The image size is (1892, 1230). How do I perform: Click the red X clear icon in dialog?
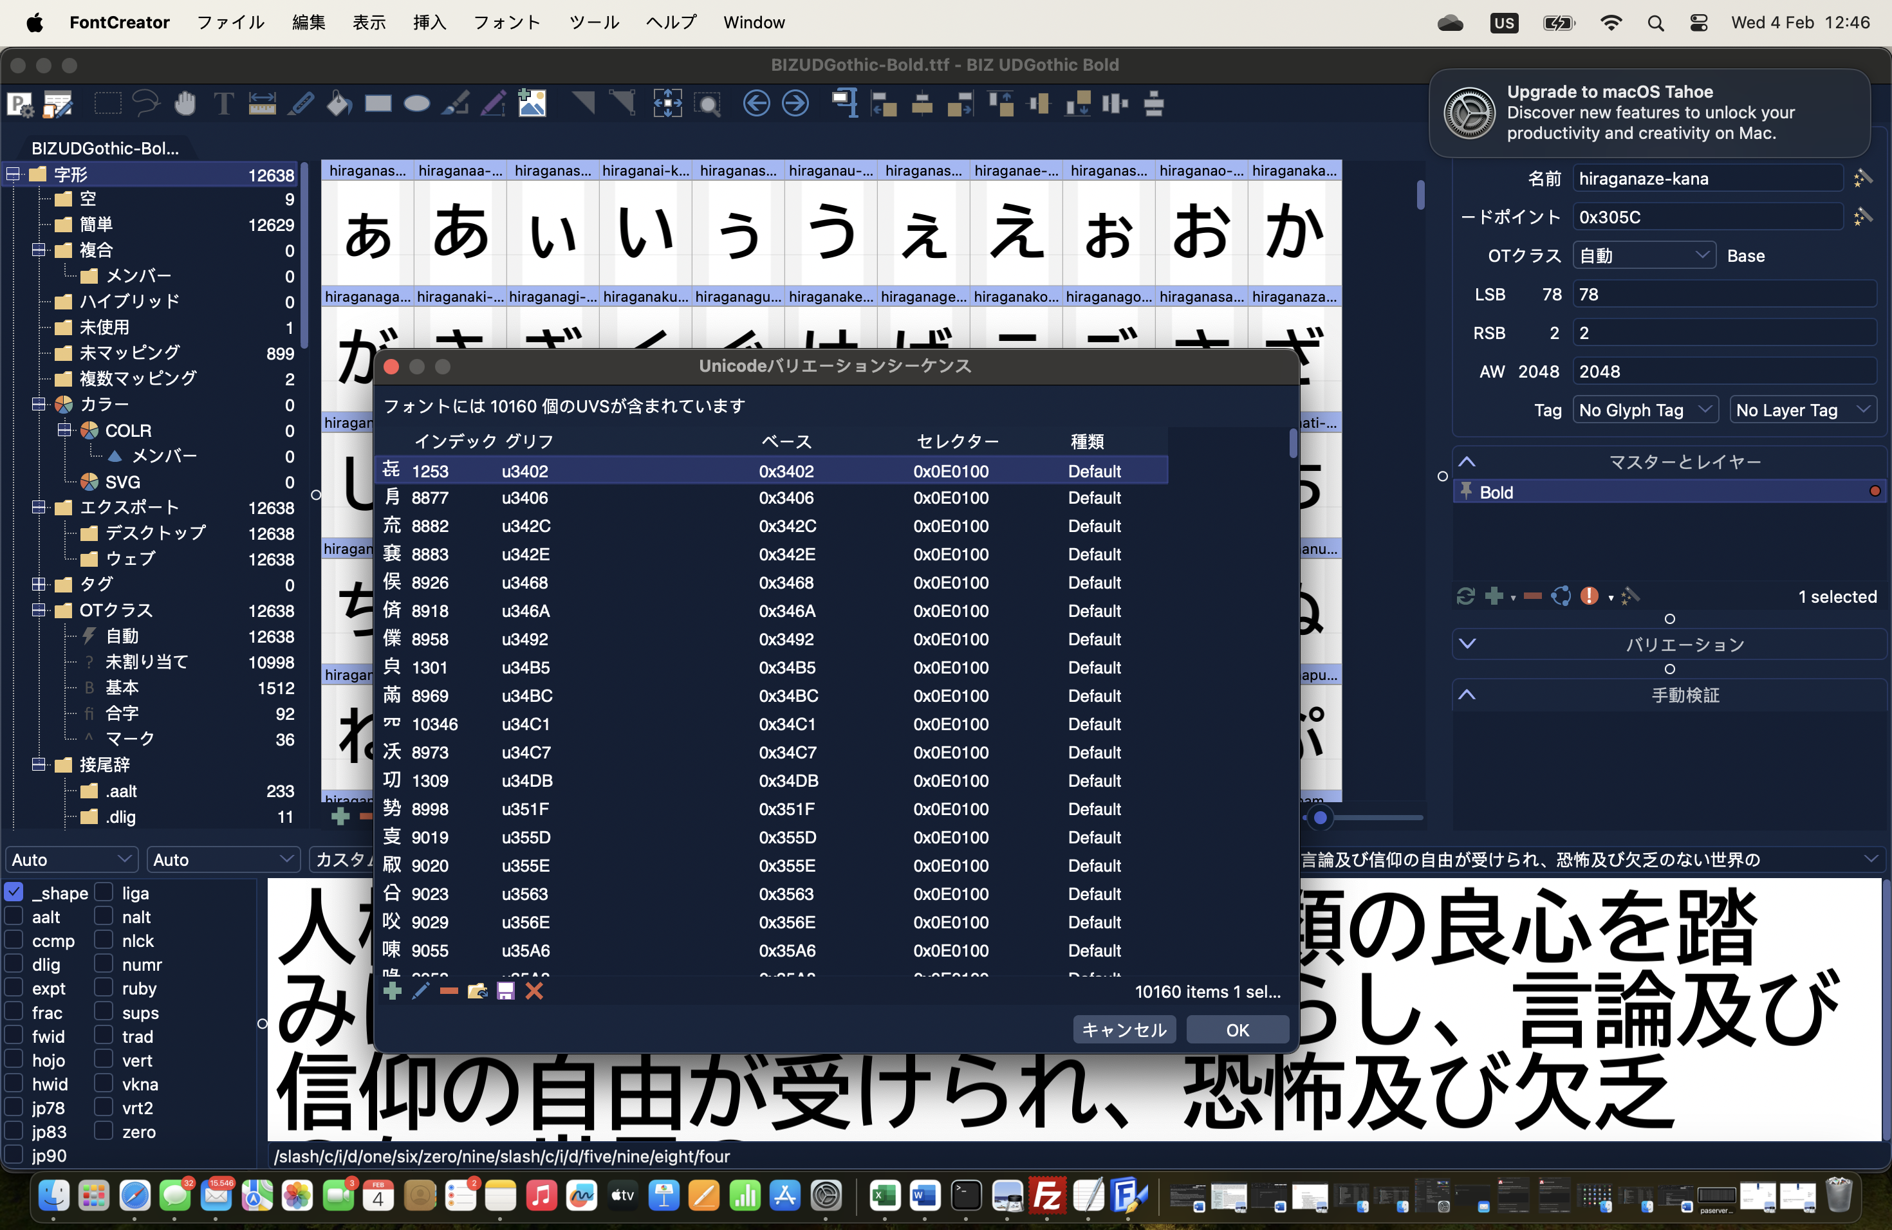pyautogui.click(x=534, y=991)
